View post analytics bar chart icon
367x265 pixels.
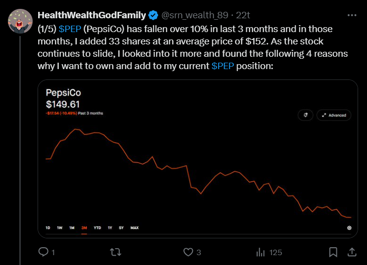click(261, 252)
